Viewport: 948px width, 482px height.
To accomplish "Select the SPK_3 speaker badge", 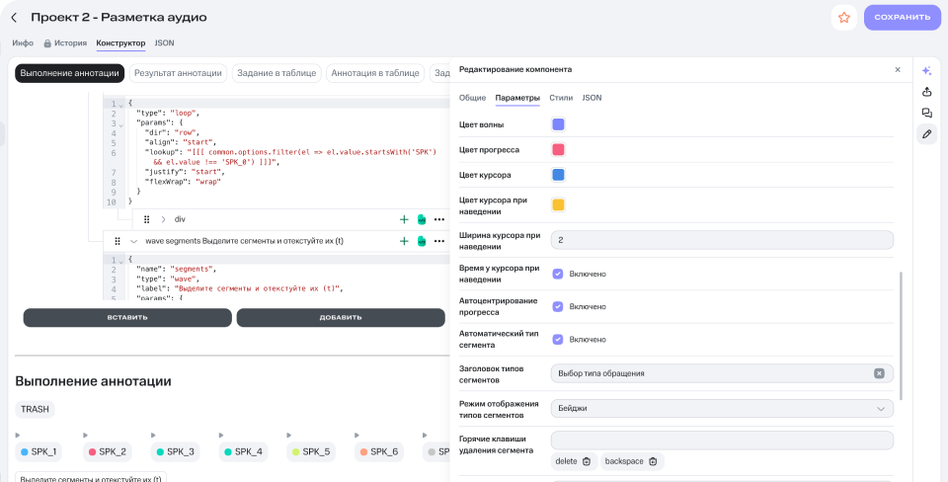I will point(174,451).
